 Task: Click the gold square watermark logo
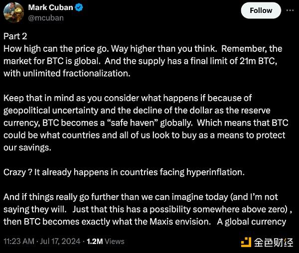pyautogui.click(x=246, y=242)
